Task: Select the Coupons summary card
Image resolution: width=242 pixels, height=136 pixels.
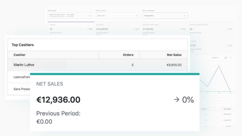Action: (x=212, y=46)
